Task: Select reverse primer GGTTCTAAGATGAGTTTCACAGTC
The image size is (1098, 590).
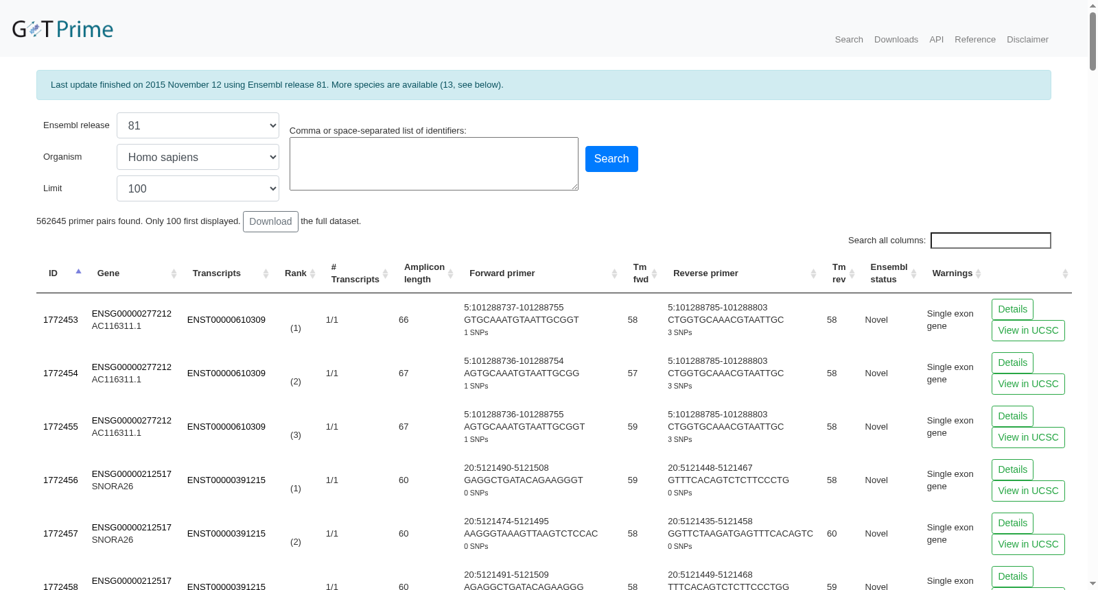Action: (x=740, y=534)
